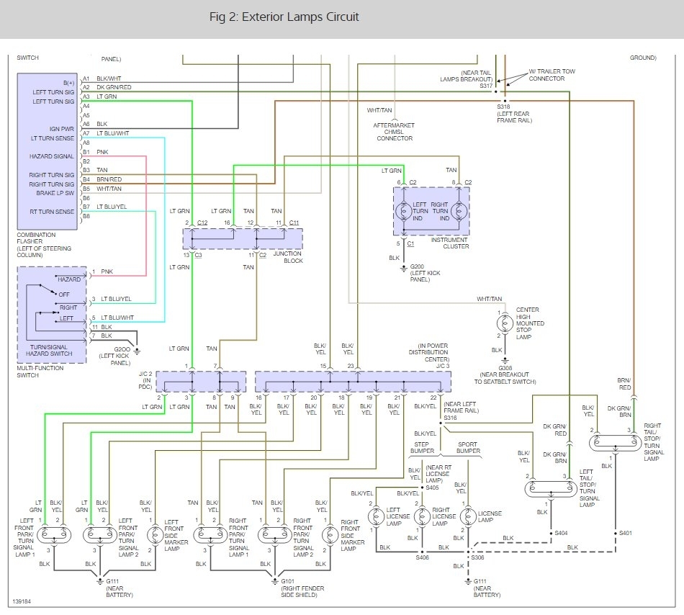Click the 'LT TURN SENSE' flasher pin label

tap(53, 138)
